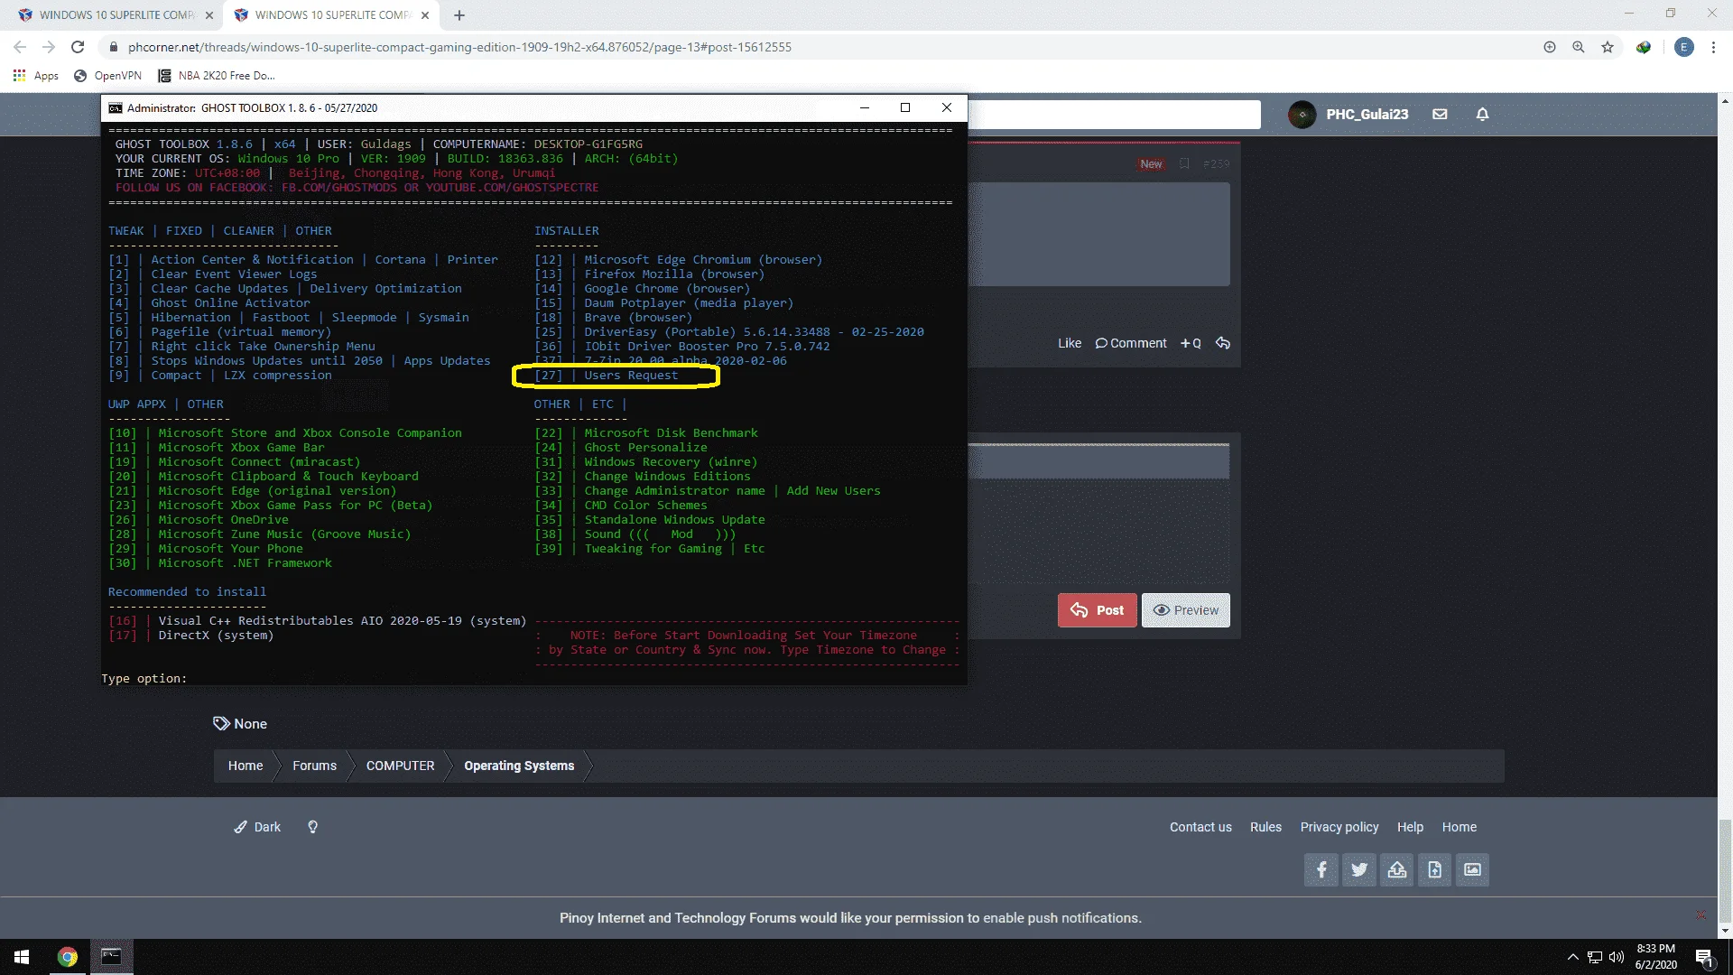1733x975 pixels.
Task: Click the upload tray footer icon
Action: (1397, 870)
